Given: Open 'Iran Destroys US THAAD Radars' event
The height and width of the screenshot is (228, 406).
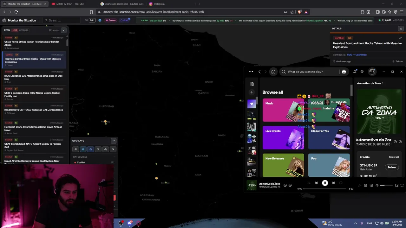Looking at the screenshot, I should click(34, 109).
